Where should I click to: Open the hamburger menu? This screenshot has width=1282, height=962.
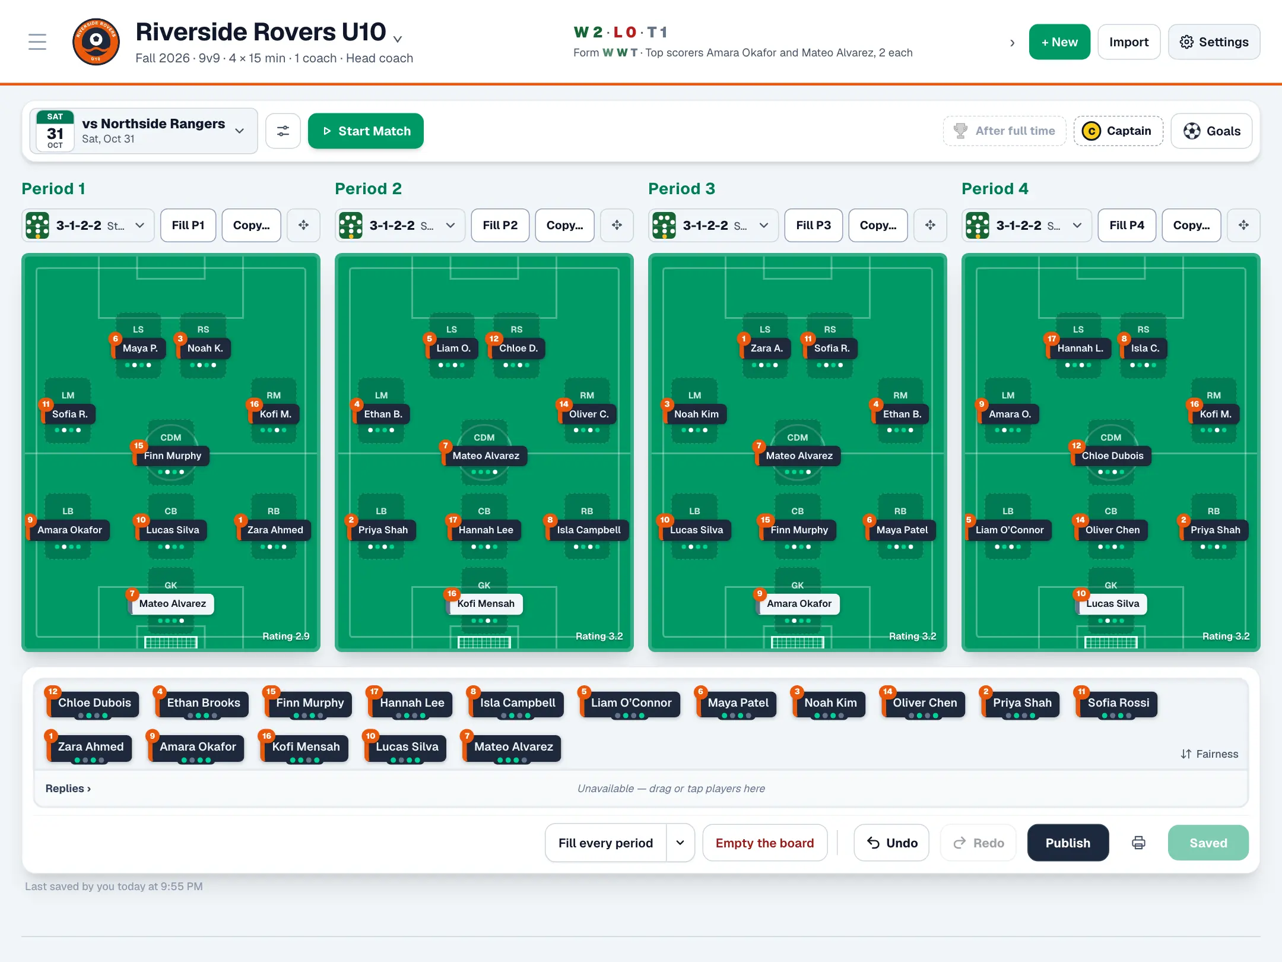[37, 42]
